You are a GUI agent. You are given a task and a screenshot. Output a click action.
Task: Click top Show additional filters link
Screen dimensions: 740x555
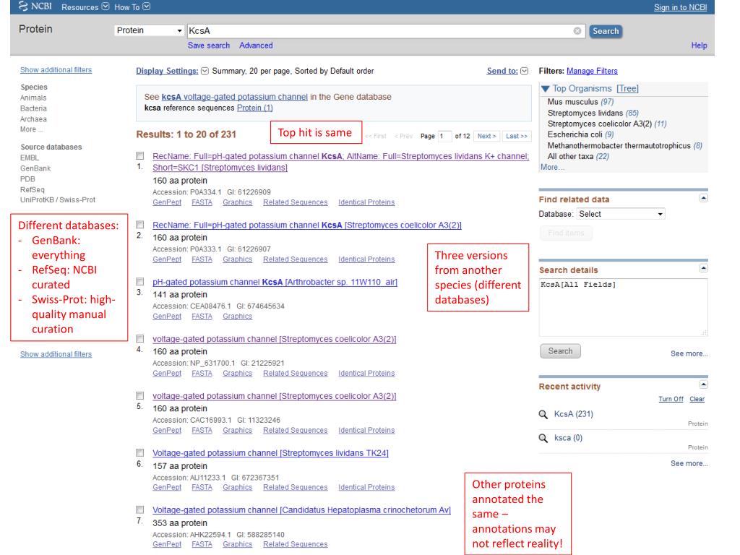(x=56, y=70)
